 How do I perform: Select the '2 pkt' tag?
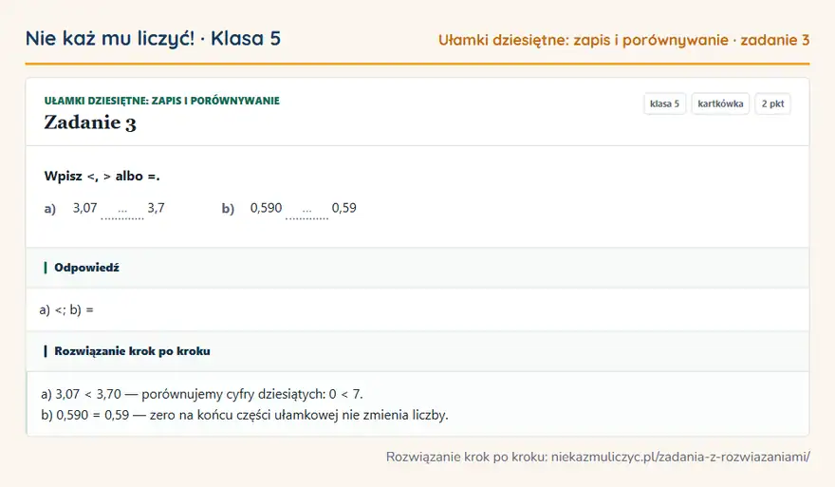pyautogui.click(x=772, y=103)
